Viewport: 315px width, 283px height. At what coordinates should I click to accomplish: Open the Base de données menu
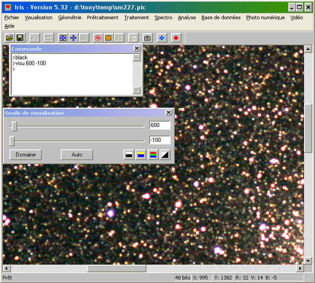pos(221,18)
